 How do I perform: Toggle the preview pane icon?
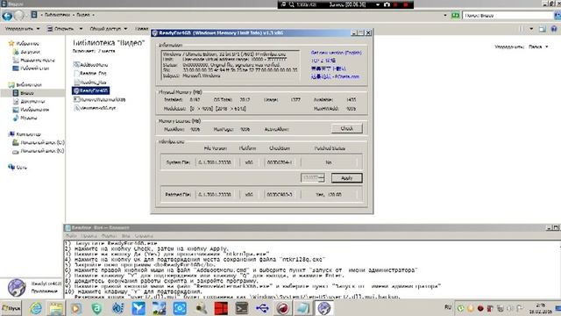tap(543, 29)
